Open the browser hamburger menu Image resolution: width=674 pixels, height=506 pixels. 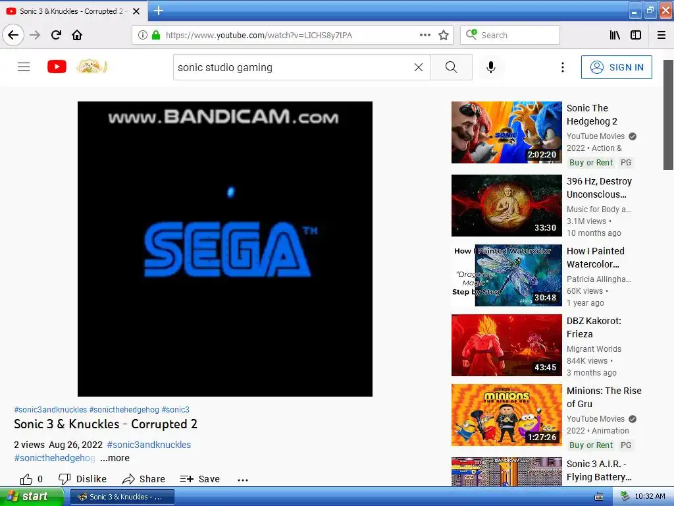click(x=661, y=36)
